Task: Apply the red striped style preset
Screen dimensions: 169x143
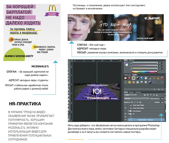Action: pyautogui.click(x=162, y=78)
